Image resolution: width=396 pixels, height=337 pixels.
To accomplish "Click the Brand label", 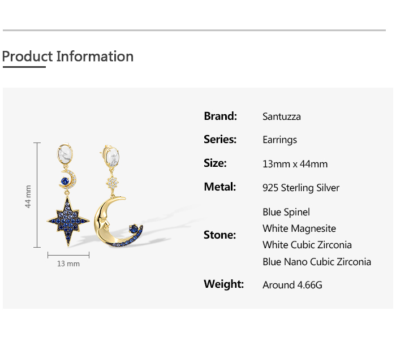I will [220, 116].
